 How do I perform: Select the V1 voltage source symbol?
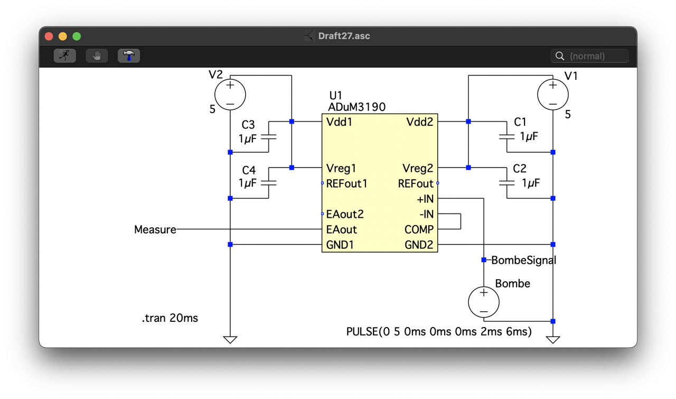point(553,95)
